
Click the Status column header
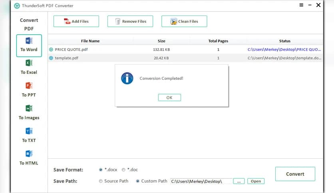click(285, 41)
